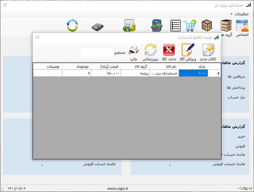
Task: Click the search (جستجو) input field
Action: click(97, 52)
